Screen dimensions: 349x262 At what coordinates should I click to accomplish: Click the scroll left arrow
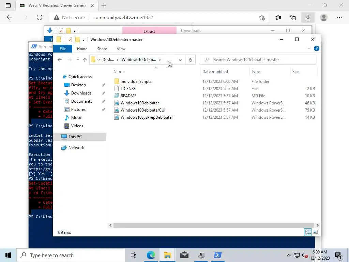click(110, 225)
